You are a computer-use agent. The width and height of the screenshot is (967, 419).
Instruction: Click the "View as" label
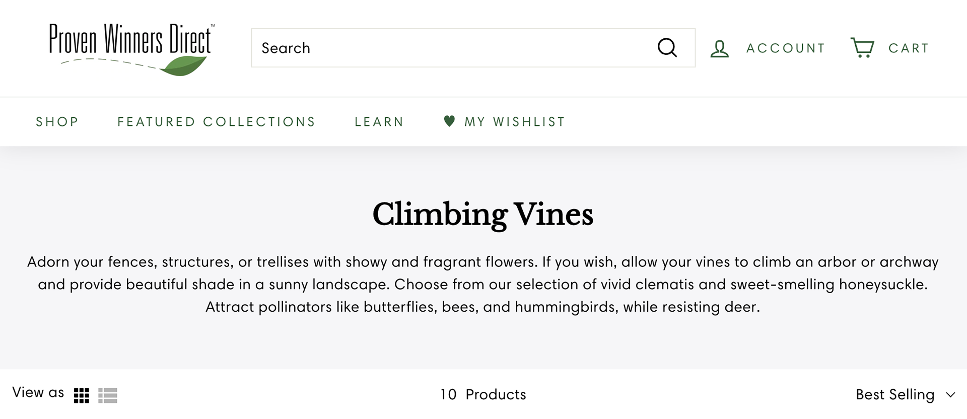[38, 392]
